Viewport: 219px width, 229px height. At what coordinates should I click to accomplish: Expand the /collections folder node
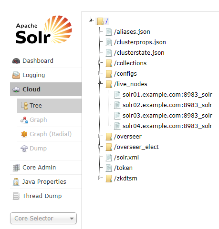pos(100,63)
